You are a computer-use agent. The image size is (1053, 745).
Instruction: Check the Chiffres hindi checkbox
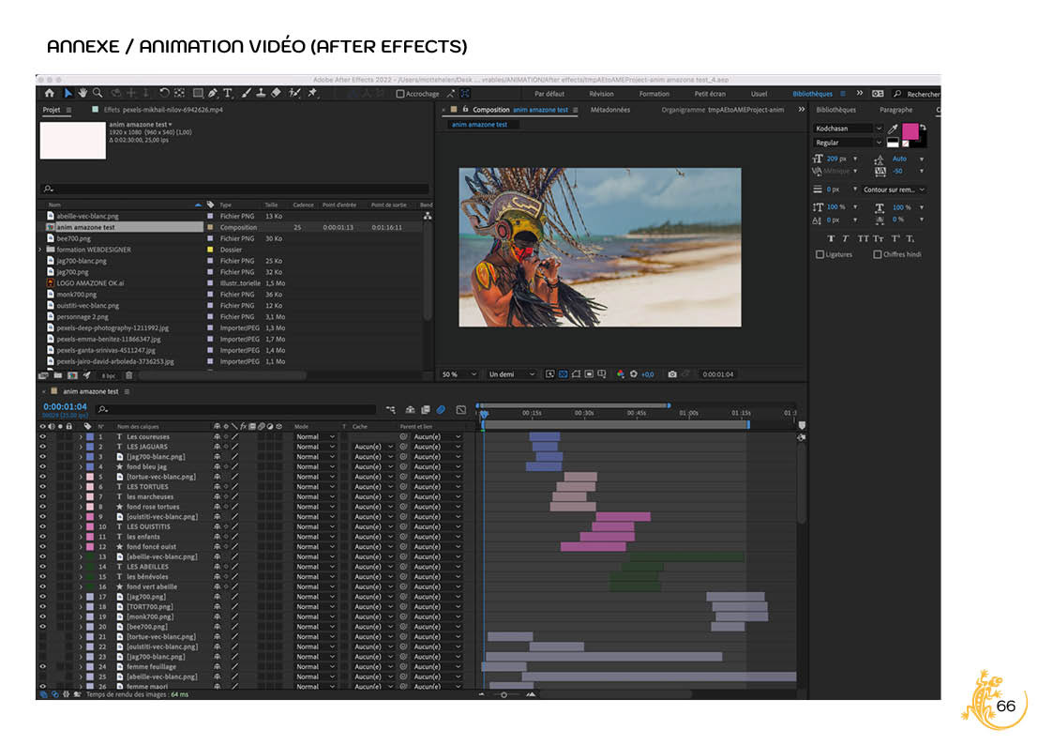[x=878, y=254]
